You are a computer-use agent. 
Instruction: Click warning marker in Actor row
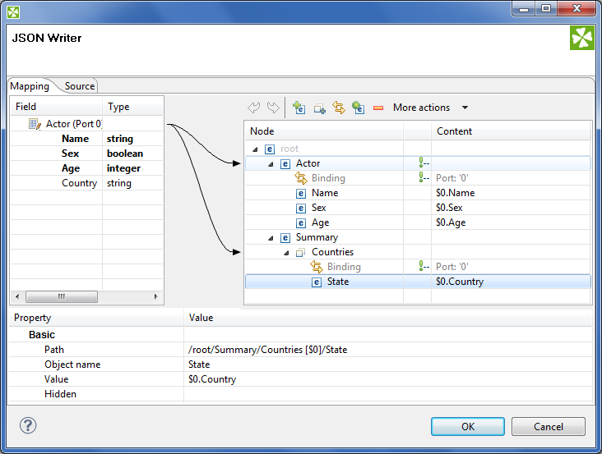point(424,163)
